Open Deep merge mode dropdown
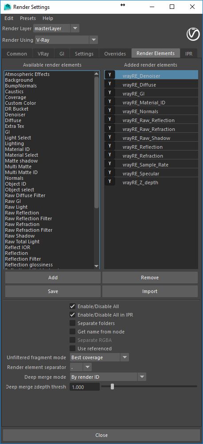The height and width of the screenshot is (444, 203). [x=108, y=377]
